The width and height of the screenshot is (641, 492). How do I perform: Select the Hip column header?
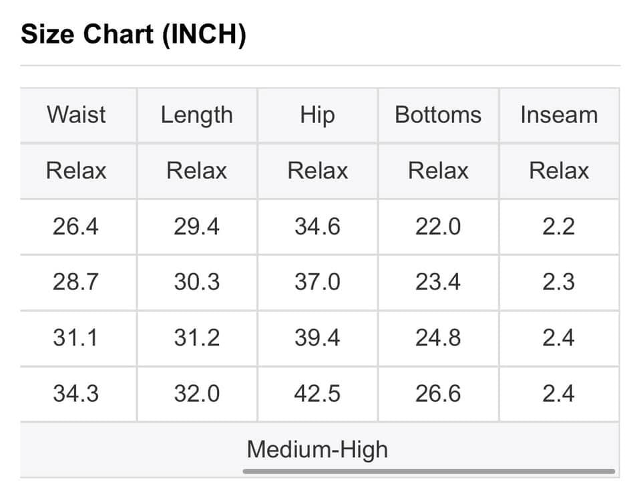click(318, 114)
